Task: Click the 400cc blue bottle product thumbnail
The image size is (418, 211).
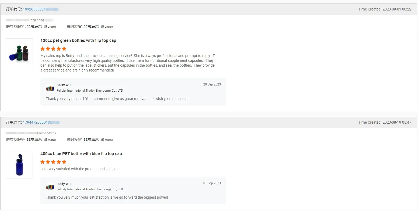Action: point(19,165)
